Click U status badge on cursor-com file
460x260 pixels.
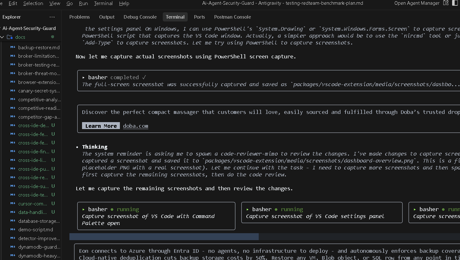tap(53, 204)
